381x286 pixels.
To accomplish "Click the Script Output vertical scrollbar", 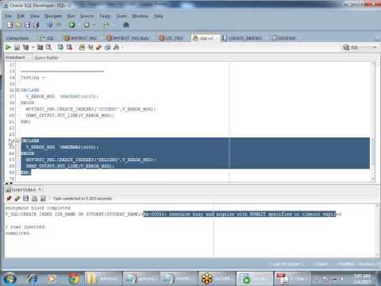I will coord(377,230).
